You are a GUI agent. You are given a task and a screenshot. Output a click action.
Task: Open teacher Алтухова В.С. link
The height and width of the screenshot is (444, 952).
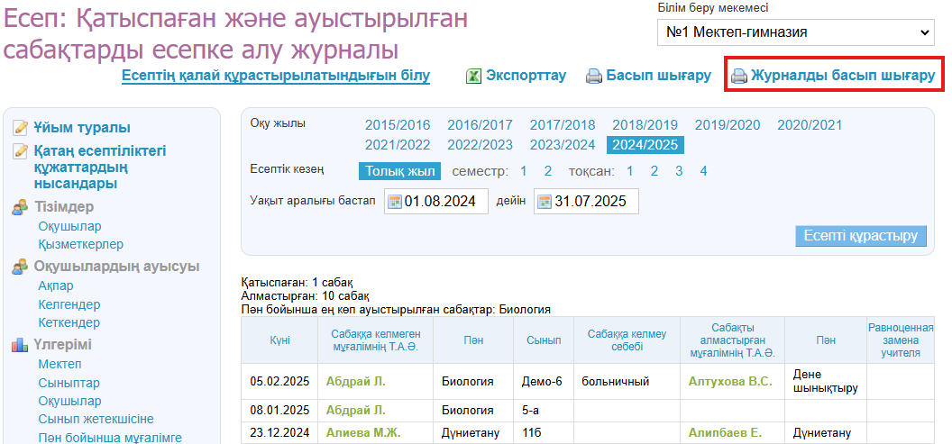click(730, 381)
